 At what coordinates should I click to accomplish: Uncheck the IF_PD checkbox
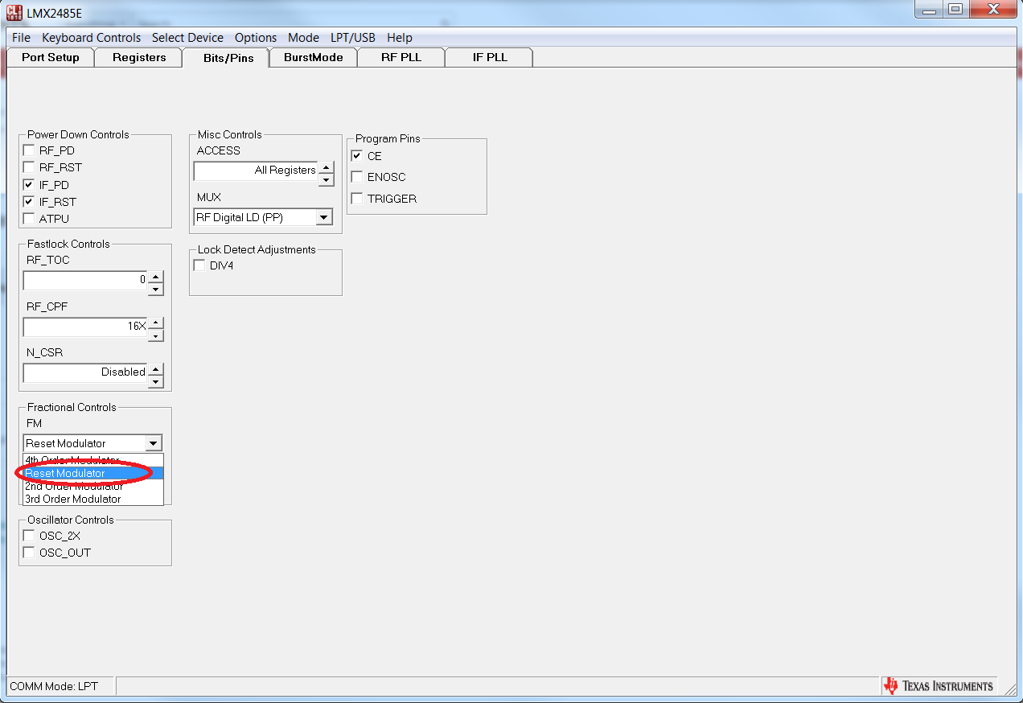click(x=30, y=185)
